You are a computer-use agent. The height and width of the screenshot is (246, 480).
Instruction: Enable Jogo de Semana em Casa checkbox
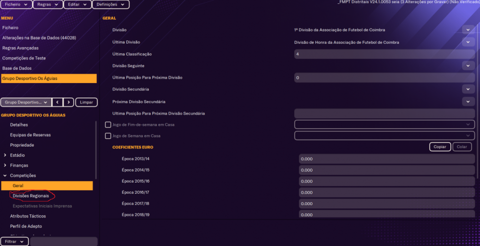point(108,135)
